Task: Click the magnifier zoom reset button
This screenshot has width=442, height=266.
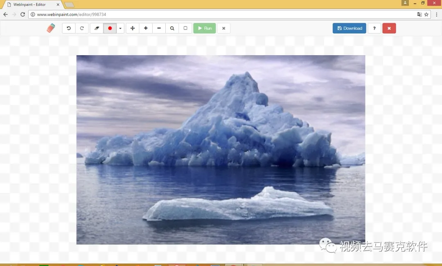Action: 172,28
